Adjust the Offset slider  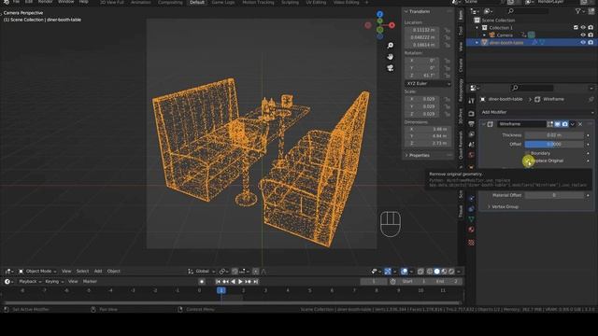point(554,144)
